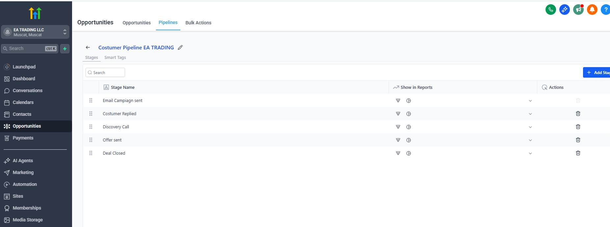Click the back arrow beside pipeline name
This screenshot has height=227, width=610.
click(88, 47)
